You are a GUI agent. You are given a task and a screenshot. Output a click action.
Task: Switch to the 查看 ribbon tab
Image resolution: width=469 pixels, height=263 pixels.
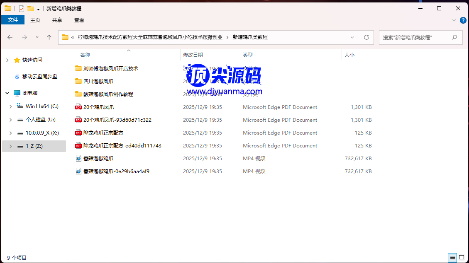tap(79, 20)
